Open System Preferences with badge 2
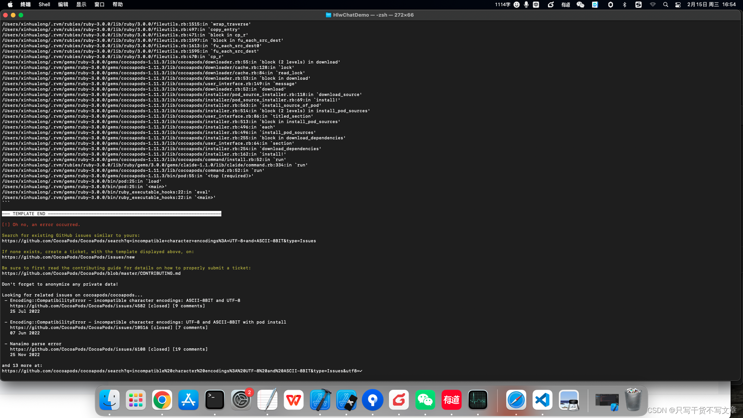743x418 pixels. [241, 400]
